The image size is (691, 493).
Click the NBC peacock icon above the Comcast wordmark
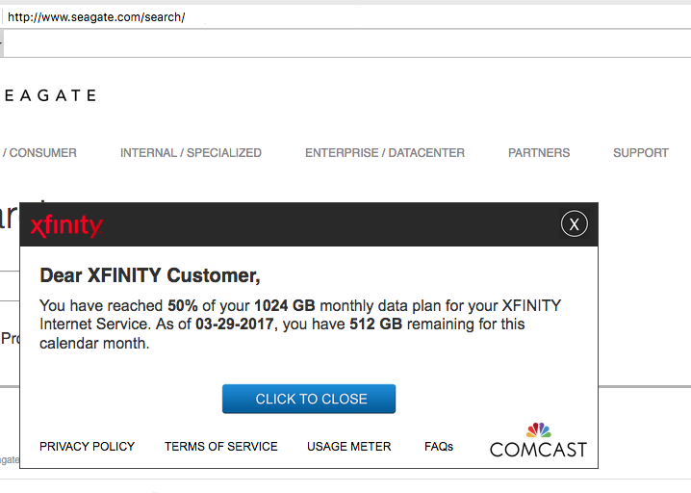pyautogui.click(x=539, y=429)
